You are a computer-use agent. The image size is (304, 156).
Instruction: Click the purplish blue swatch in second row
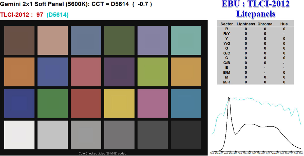coord(53,72)
